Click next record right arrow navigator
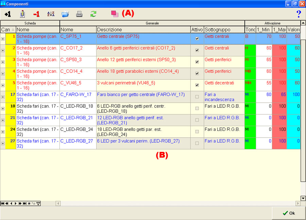Viewport: 306px width, 220px height. 16,203
